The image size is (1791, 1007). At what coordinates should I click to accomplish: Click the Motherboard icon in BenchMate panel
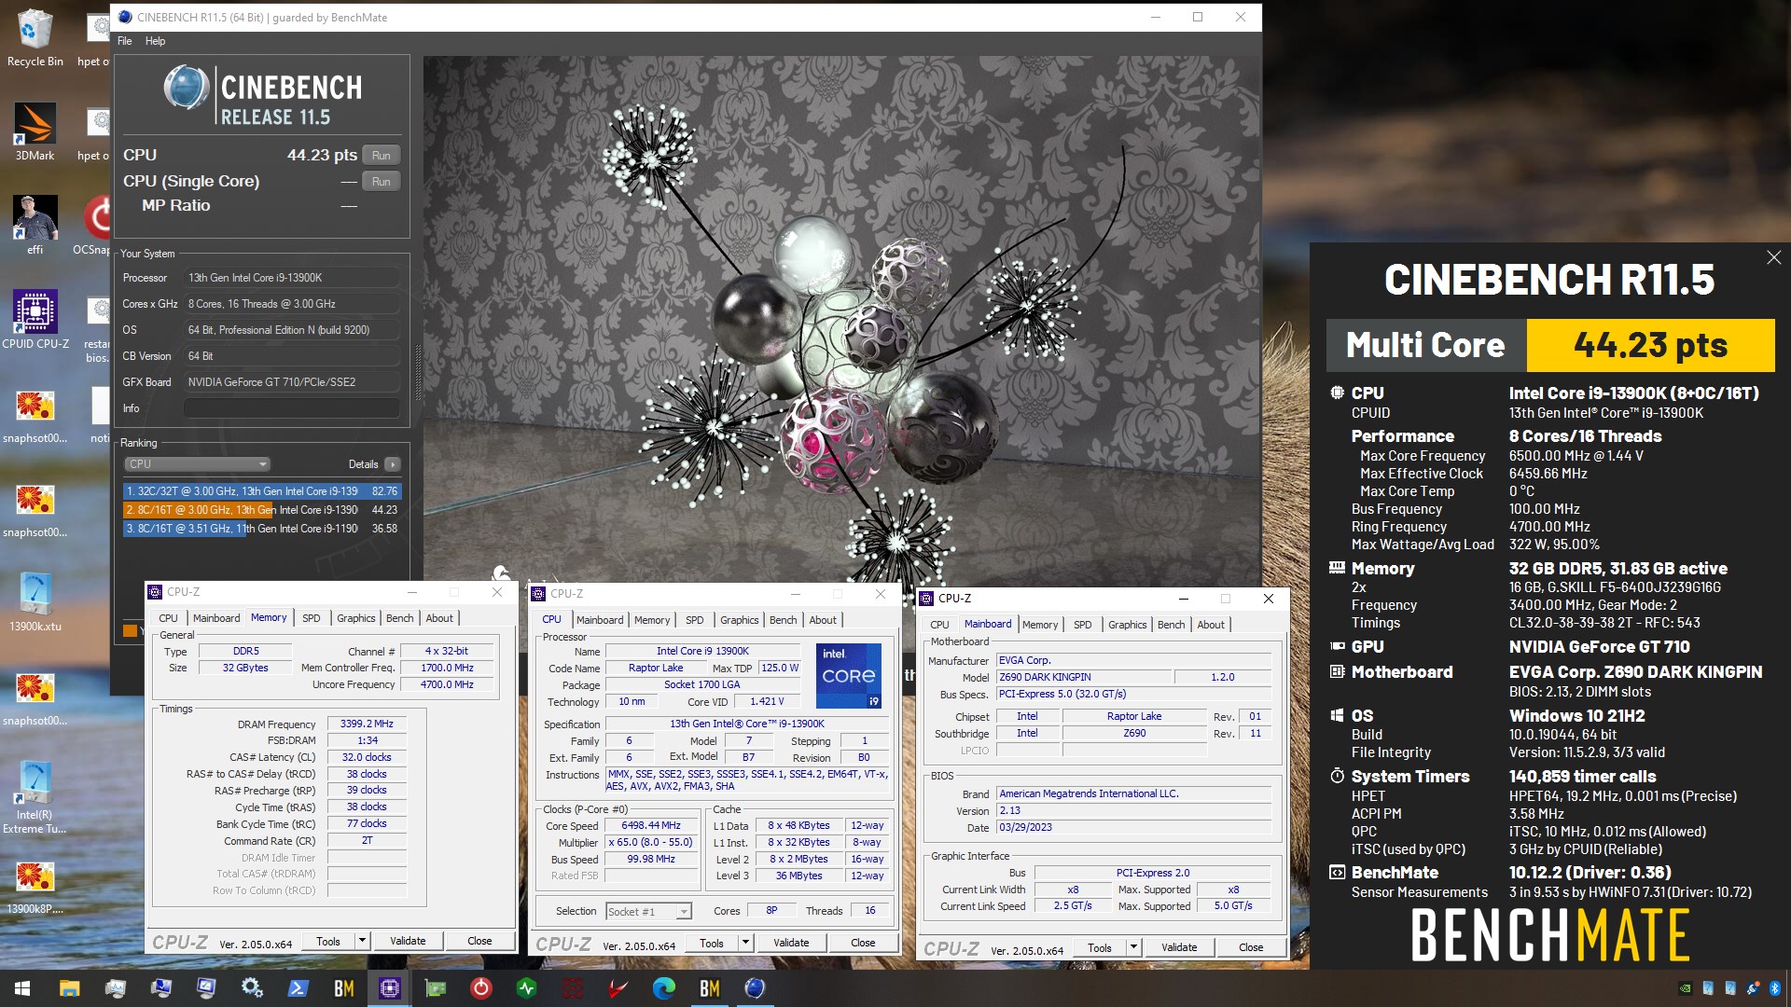pos(1337,671)
